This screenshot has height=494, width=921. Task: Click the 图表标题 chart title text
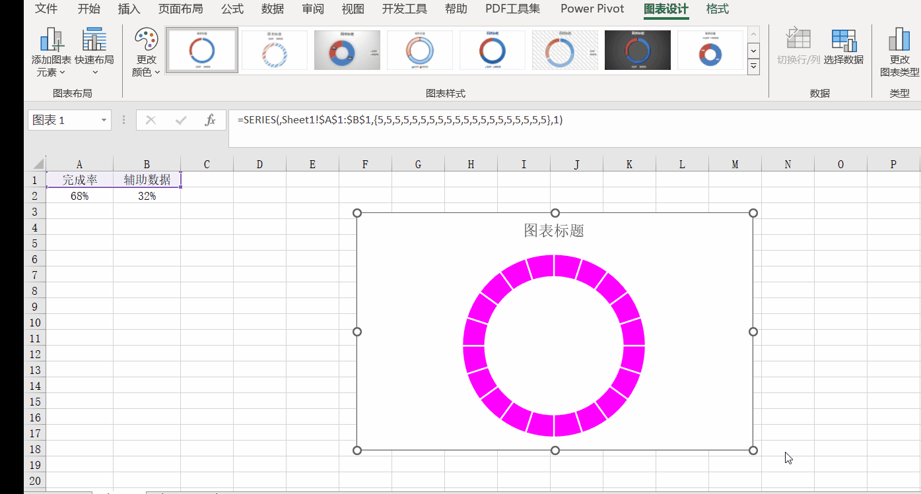(554, 230)
